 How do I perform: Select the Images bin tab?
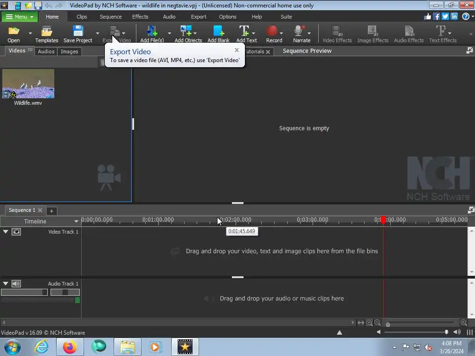click(x=70, y=51)
